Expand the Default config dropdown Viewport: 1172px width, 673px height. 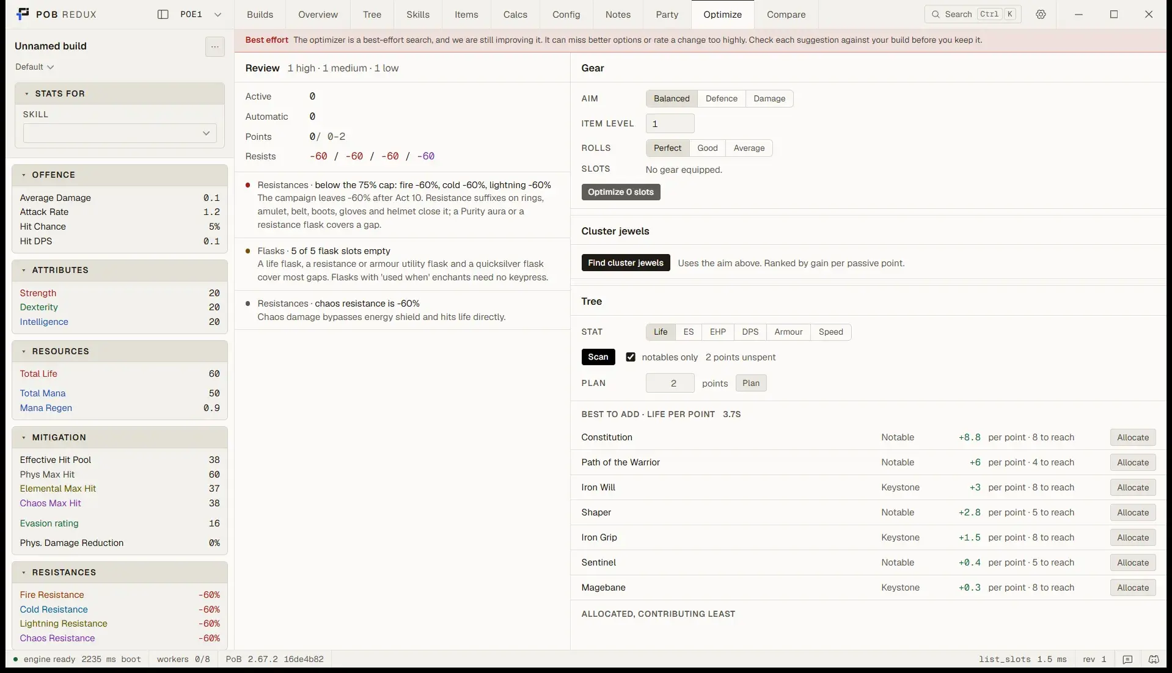35,67
